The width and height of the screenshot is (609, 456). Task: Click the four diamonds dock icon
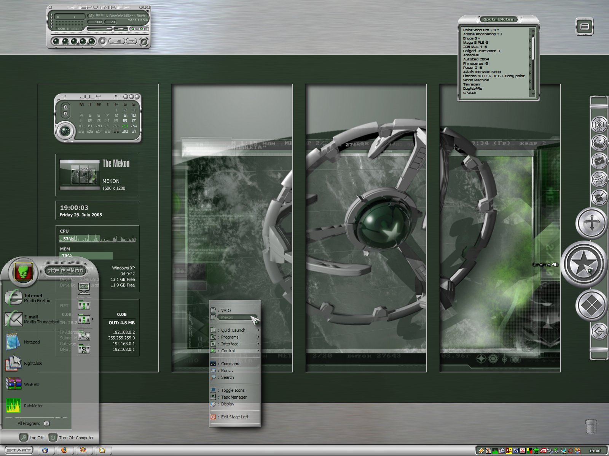tap(591, 305)
